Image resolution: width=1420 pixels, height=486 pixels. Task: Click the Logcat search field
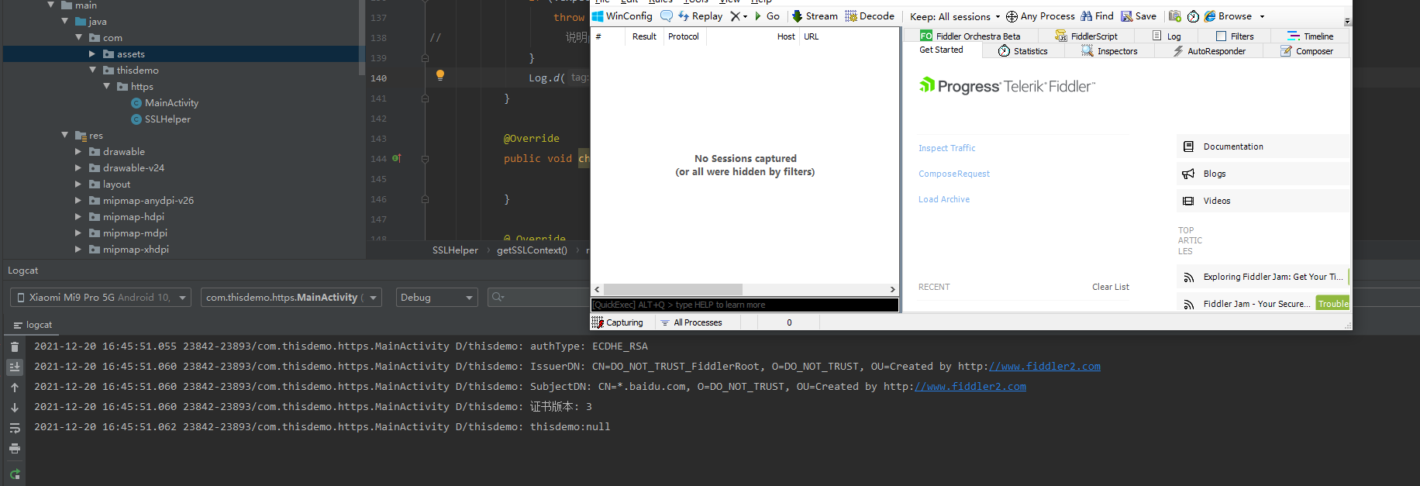(x=539, y=298)
